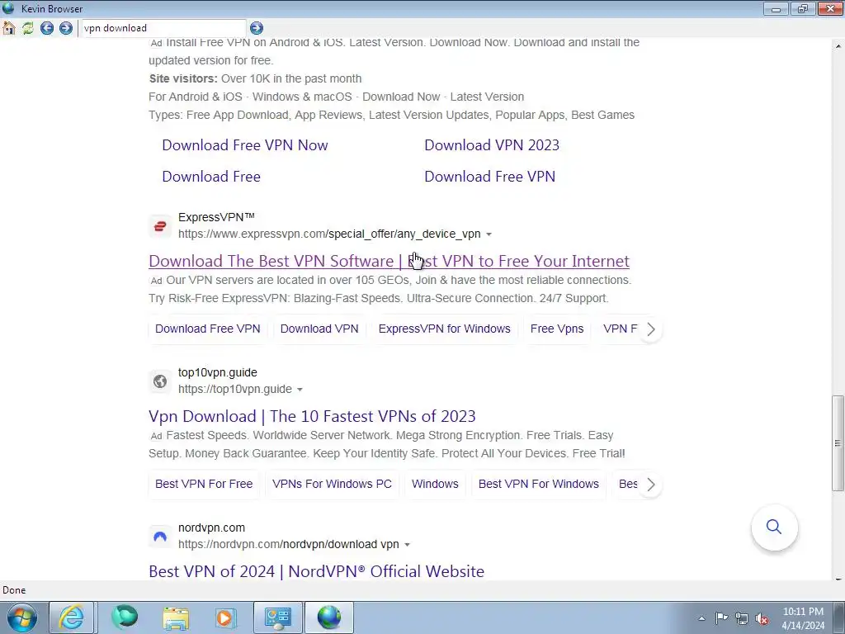Click the muted volume tray icon
Image resolution: width=845 pixels, height=634 pixels.
[x=762, y=618]
